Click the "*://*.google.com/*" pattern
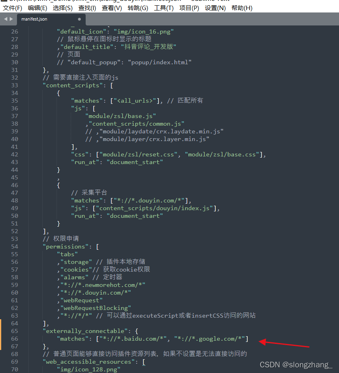The width and height of the screenshot is (339, 373). point(209,339)
